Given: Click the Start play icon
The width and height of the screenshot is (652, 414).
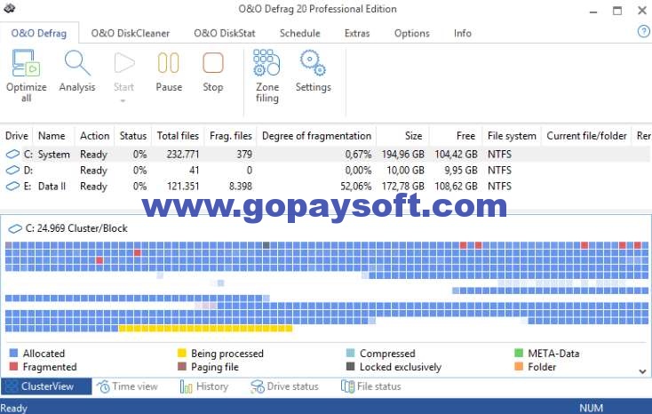Looking at the screenshot, I should (123, 63).
